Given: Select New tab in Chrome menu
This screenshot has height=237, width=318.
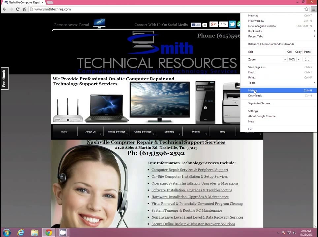Looking at the screenshot, I should [x=278, y=15].
